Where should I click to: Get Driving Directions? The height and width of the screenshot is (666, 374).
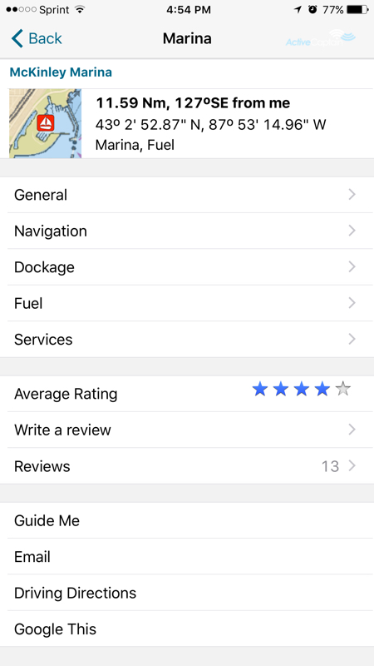(187, 593)
